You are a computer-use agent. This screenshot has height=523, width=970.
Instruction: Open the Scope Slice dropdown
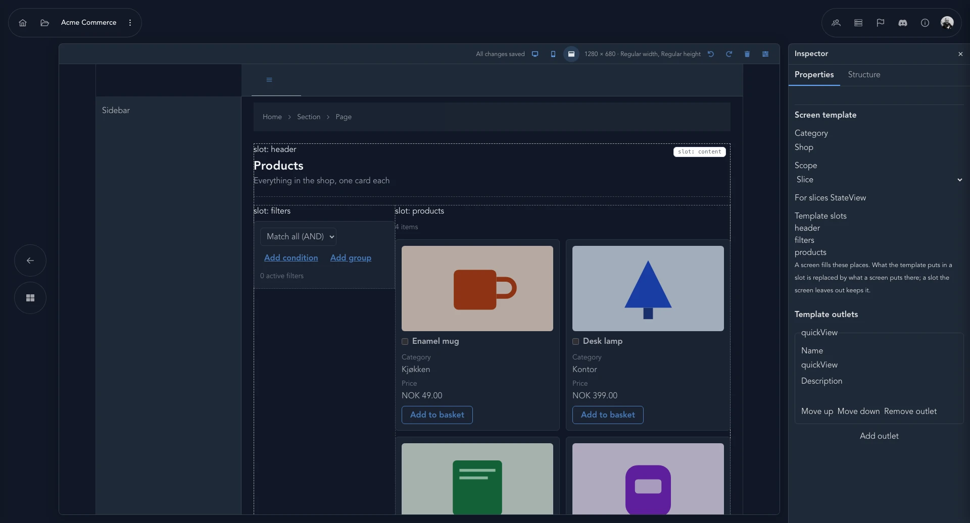tap(879, 180)
